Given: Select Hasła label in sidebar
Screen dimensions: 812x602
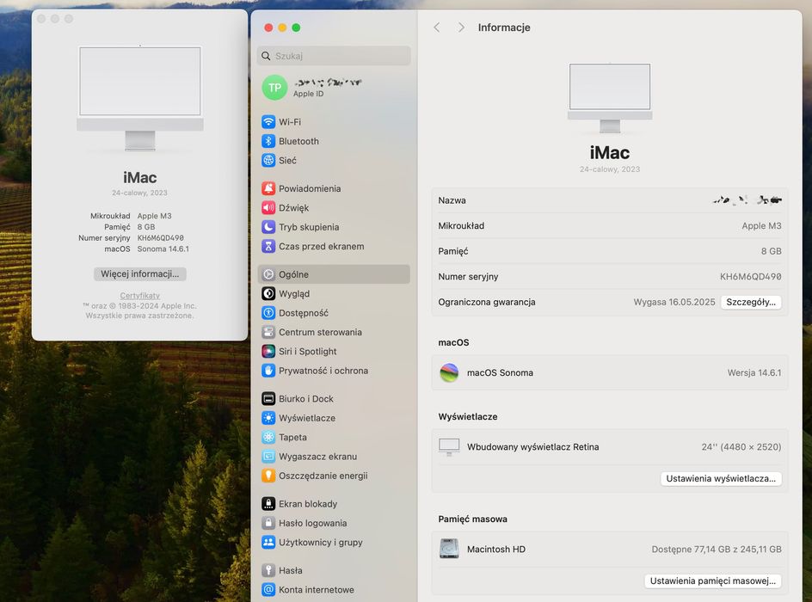Looking at the screenshot, I should point(291,570).
